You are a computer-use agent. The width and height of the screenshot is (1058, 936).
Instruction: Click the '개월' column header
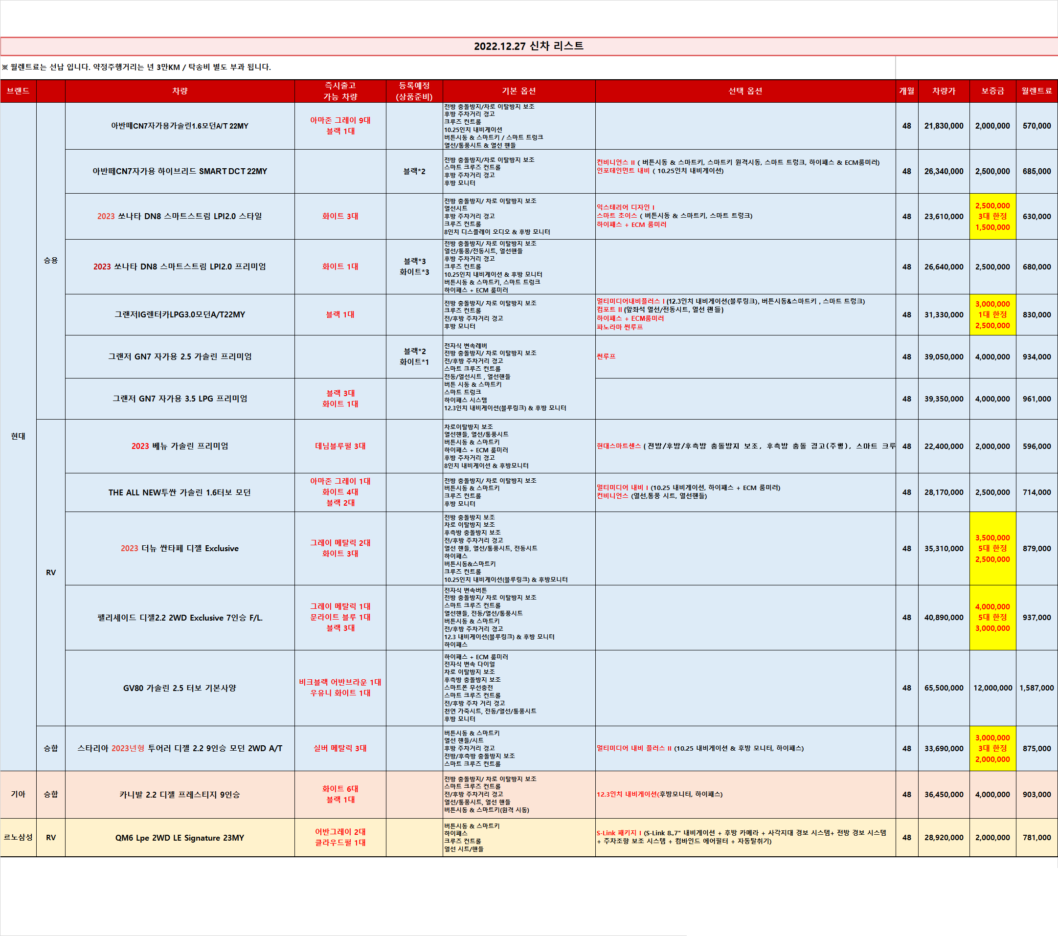[x=907, y=91]
